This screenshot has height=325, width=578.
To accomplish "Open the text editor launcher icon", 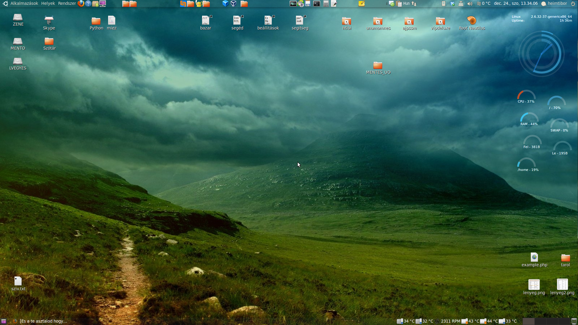I will (x=334, y=4).
